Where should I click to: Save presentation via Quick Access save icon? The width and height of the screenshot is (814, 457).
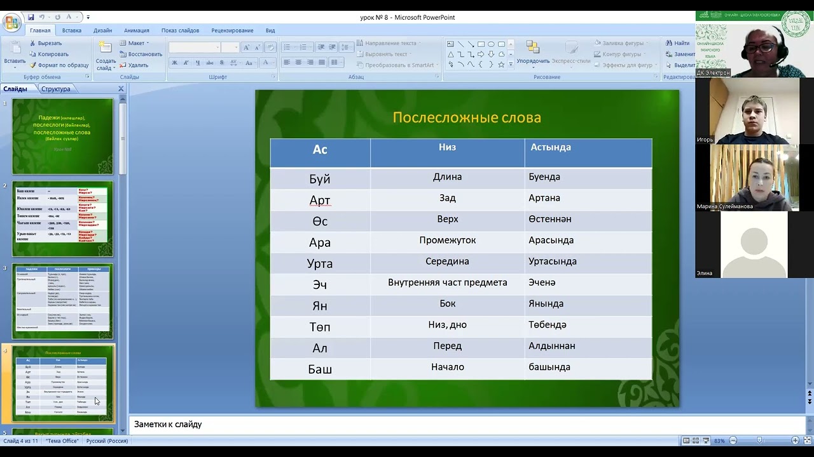[x=29, y=17]
